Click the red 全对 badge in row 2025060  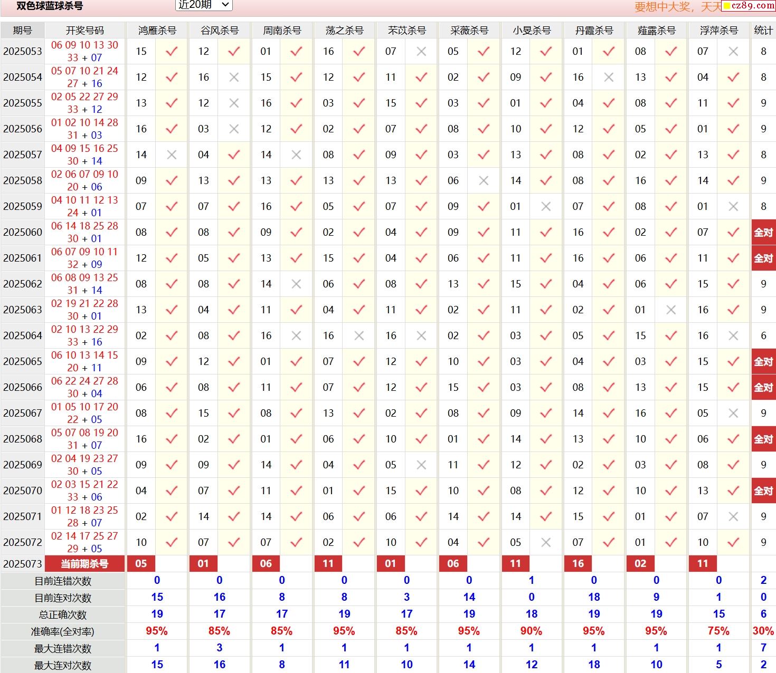[763, 232]
